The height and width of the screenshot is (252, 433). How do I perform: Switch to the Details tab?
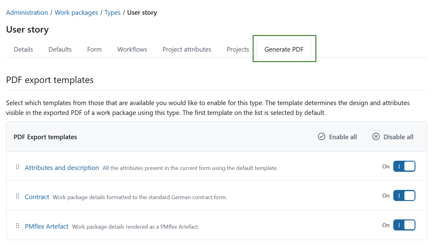point(23,49)
